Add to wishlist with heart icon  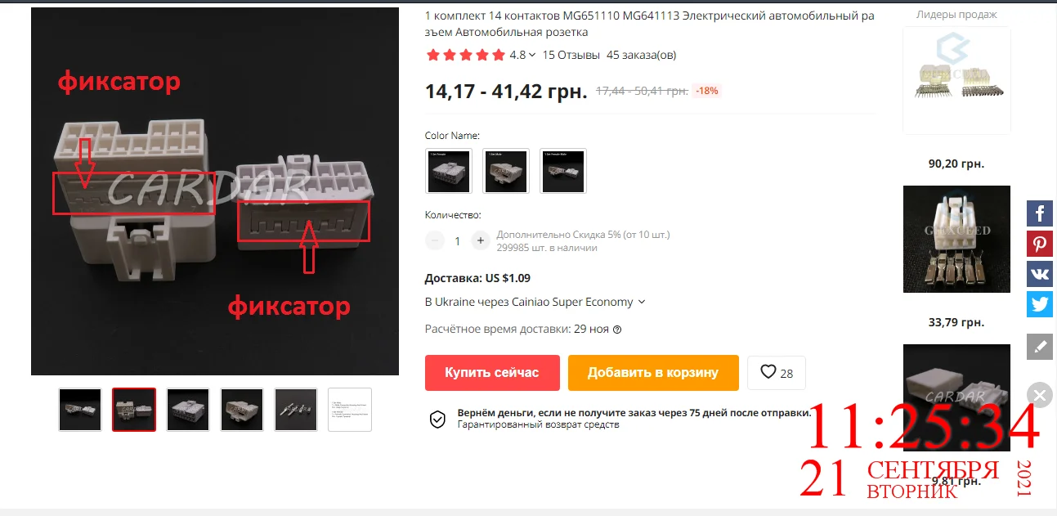(777, 372)
